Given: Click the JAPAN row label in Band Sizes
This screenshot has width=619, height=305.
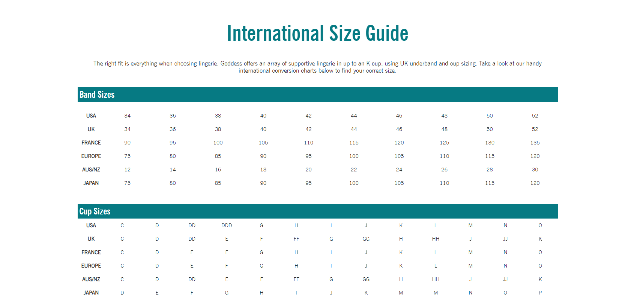Looking at the screenshot, I should coord(91,183).
